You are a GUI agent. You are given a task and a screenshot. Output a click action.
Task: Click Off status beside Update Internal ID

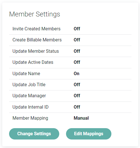pos(77,107)
